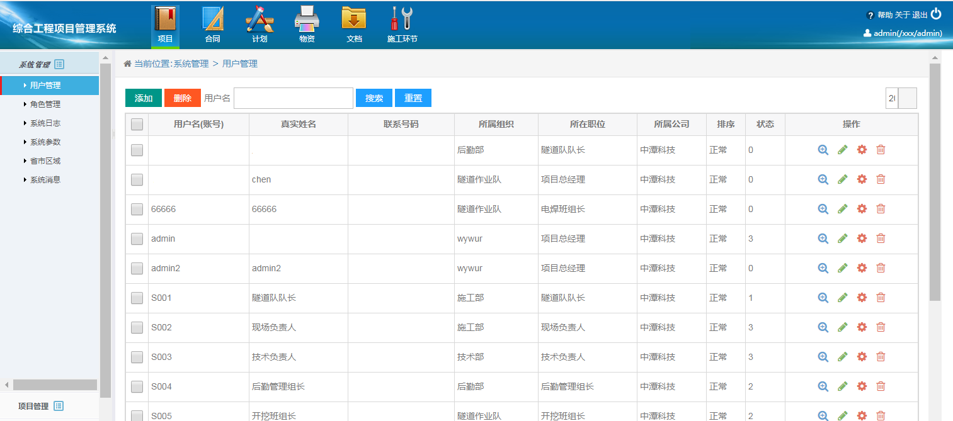Open the 计划 (plan) module icon
This screenshot has width=953, height=421.
pyautogui.click(x=260, y=19)
